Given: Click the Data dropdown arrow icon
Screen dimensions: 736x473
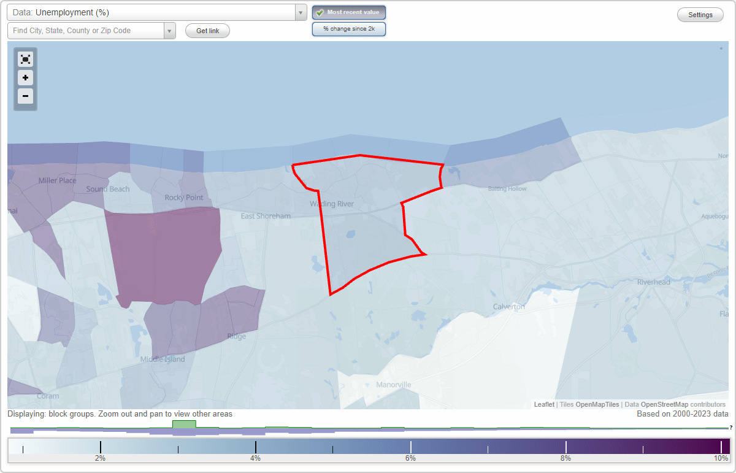Looking at the screenshot, I should tap(300, 12).
